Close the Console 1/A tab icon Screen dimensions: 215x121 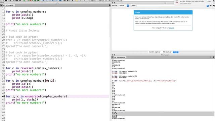click(115, 57)
